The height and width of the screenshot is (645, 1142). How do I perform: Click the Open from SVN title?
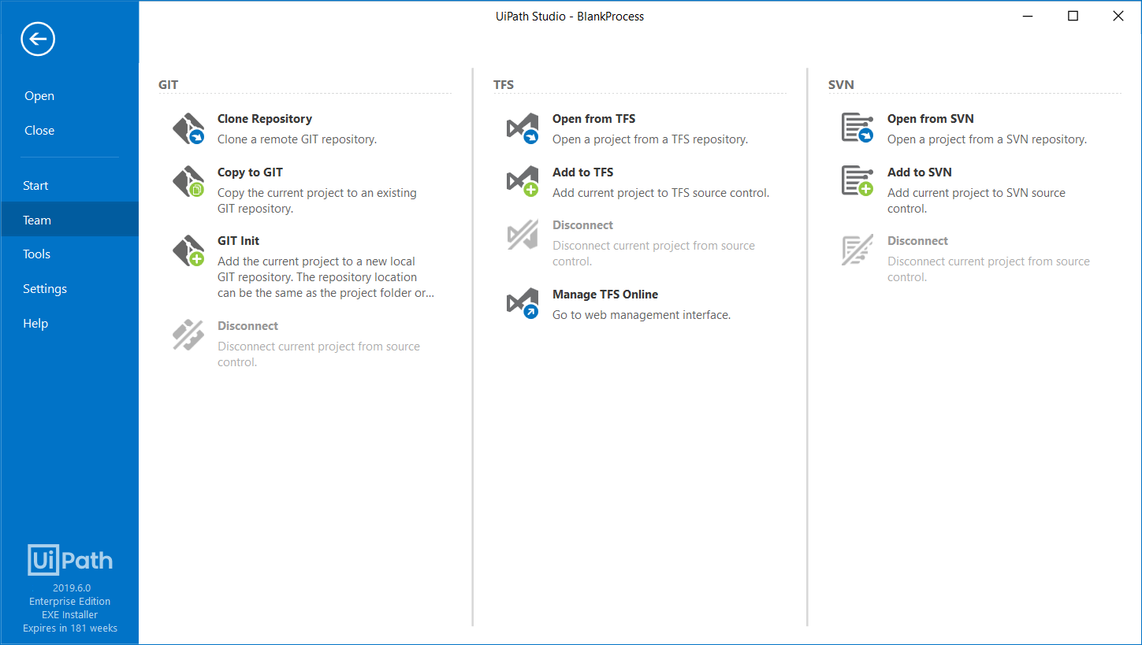(x=930, y=119)
